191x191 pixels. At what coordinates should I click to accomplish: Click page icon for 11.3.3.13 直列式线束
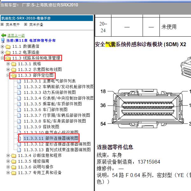pos(19,150)
